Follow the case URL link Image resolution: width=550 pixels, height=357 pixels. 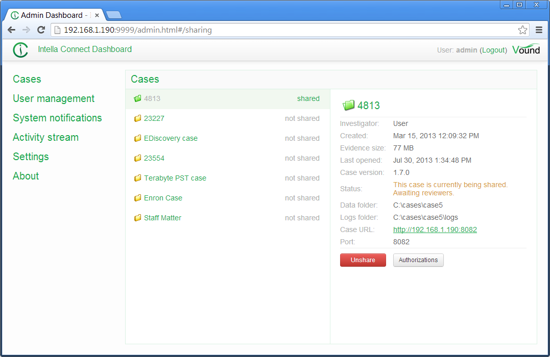435,229
